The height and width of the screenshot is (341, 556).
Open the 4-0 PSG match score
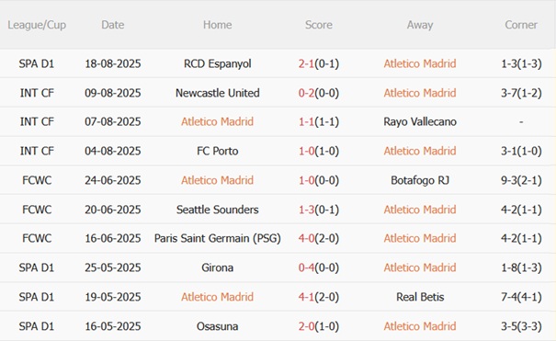click(x=306, y=238)
